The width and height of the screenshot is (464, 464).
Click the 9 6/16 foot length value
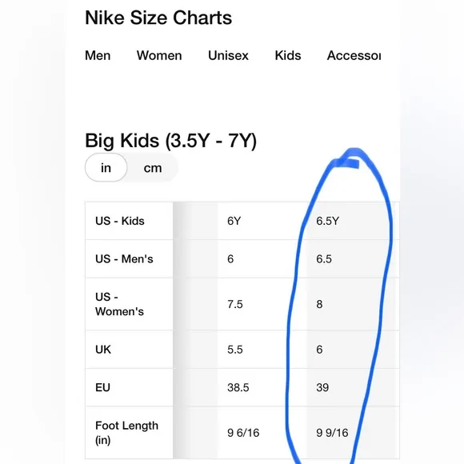(243, 433)
